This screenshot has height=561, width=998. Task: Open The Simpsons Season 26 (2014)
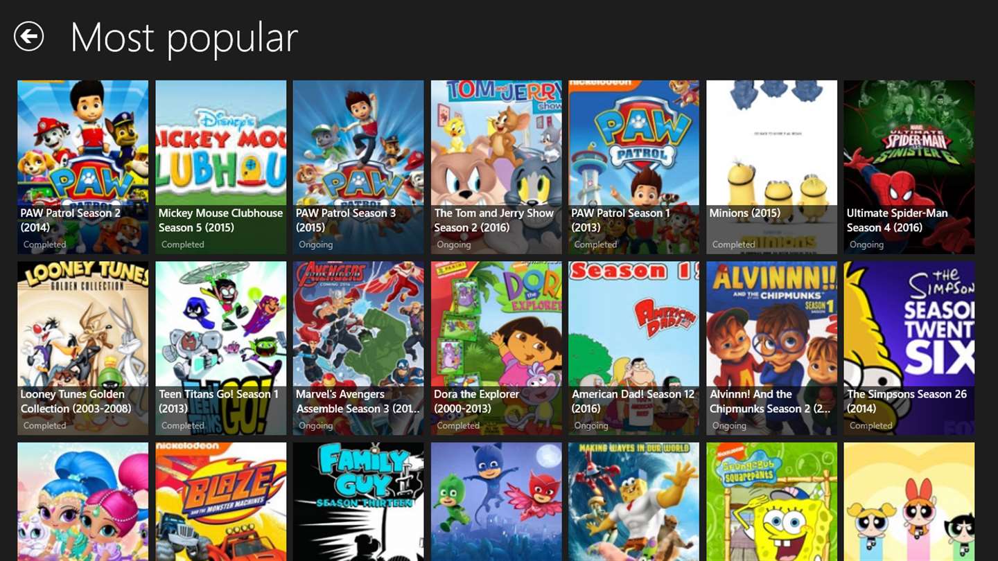pyautogui.click(x=909, y=348)
